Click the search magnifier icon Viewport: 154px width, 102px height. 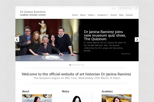136,8
